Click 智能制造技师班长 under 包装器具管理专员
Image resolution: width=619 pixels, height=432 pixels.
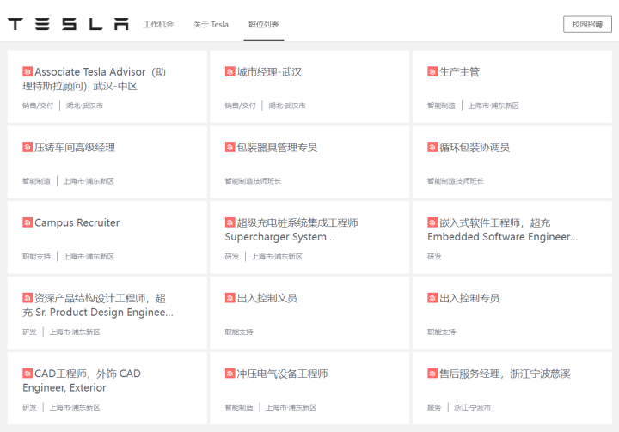coord(253,181)
